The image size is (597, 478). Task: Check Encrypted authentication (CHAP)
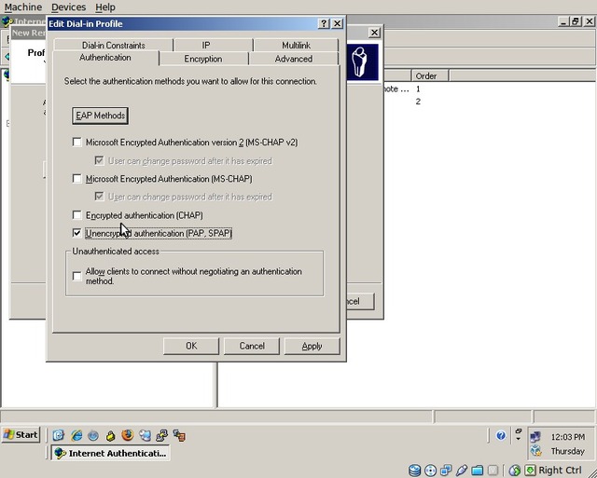(77, 215)
